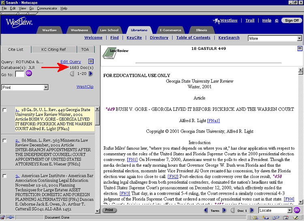
Task: Check the box for result 2 Minn. L. Rev.
Action: pyautogui.click(x=4, y=141)
